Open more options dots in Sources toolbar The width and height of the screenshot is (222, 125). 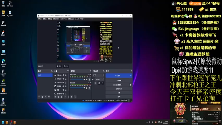[68, 97]
